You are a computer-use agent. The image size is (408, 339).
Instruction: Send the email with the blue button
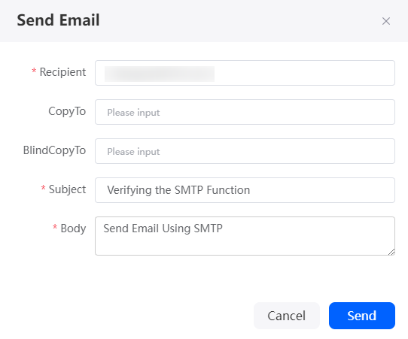pyautogui.click(x=362, y=316)
